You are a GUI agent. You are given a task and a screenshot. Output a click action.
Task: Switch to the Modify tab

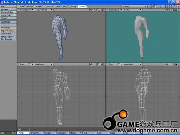coord(30,6)
